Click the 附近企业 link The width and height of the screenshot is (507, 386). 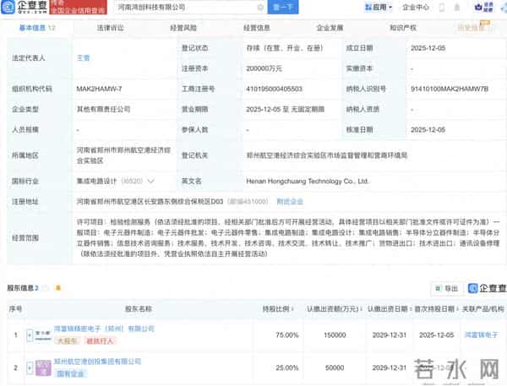(290, 201)
